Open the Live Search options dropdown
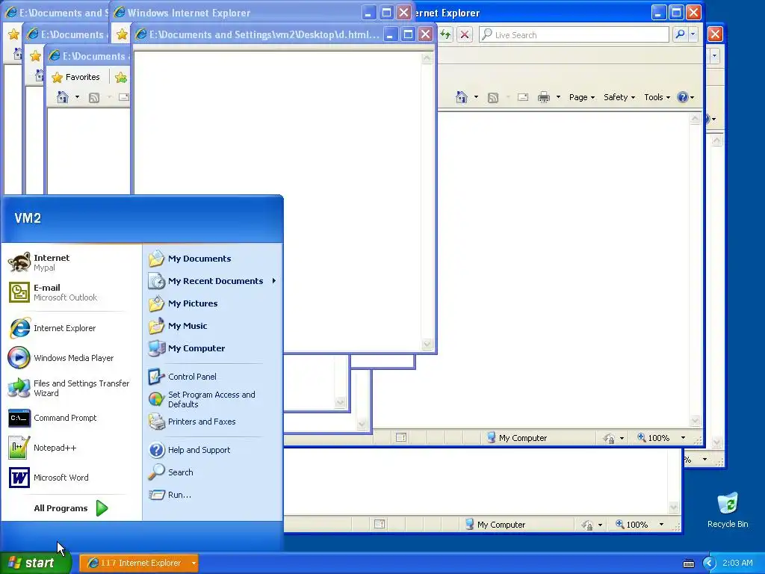This screenshot has height=574, width=765. click(x=693, y=34)
